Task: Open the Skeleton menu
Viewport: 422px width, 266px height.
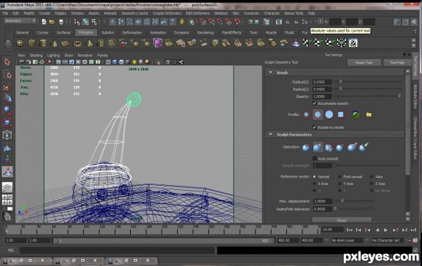Action: tap(221, 13)
